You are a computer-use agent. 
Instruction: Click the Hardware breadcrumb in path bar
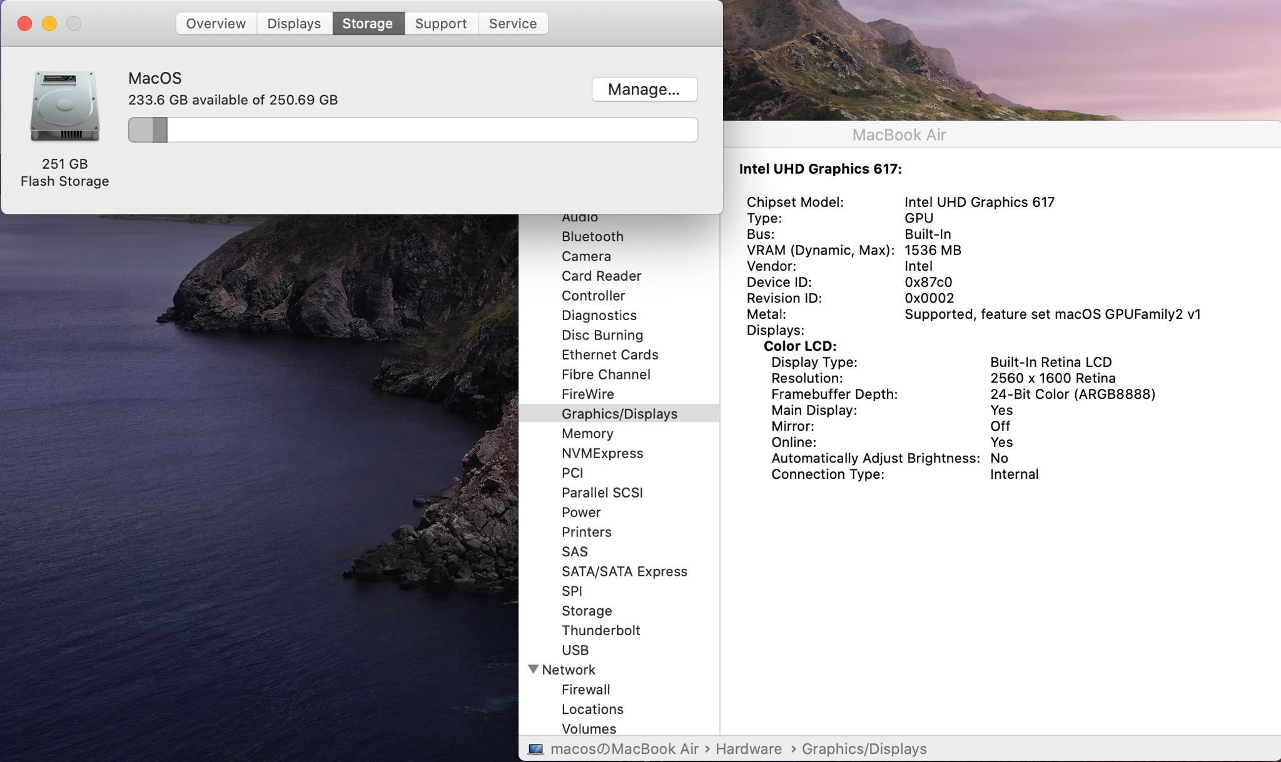(x=748, y=749)
